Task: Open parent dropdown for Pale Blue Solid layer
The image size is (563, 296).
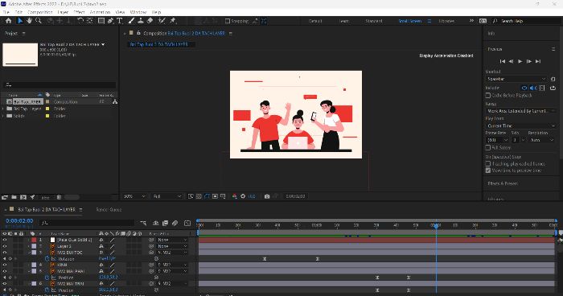Action: click(x=172, y=240)
